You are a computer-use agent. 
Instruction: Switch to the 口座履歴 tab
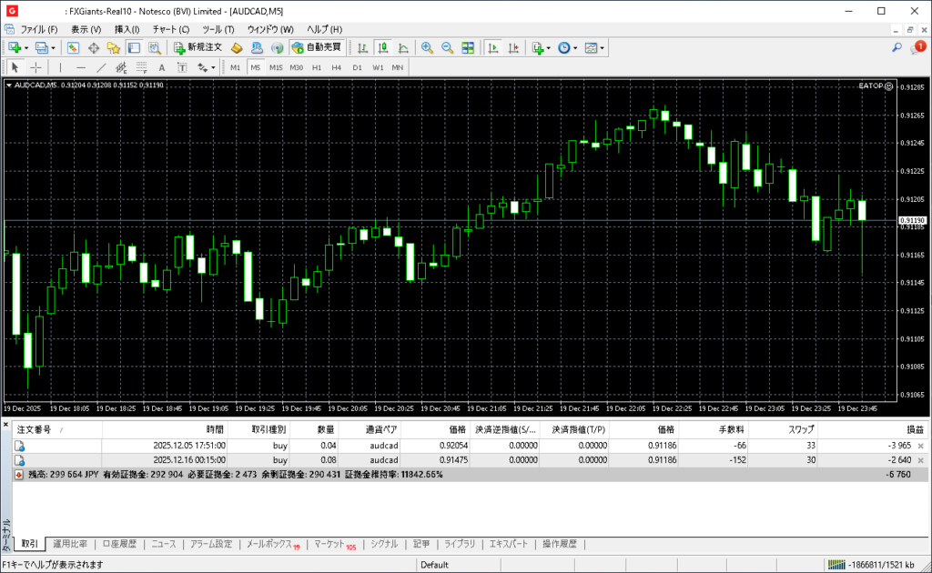[x=119, y=544]
